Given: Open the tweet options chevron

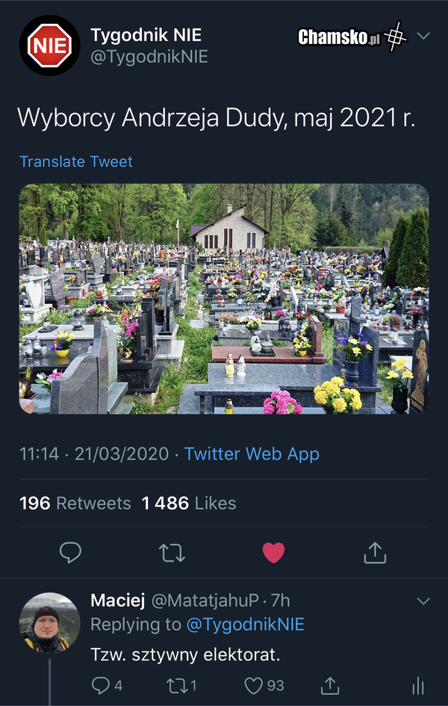Looking at the screenshot, I should coord(423,36).
